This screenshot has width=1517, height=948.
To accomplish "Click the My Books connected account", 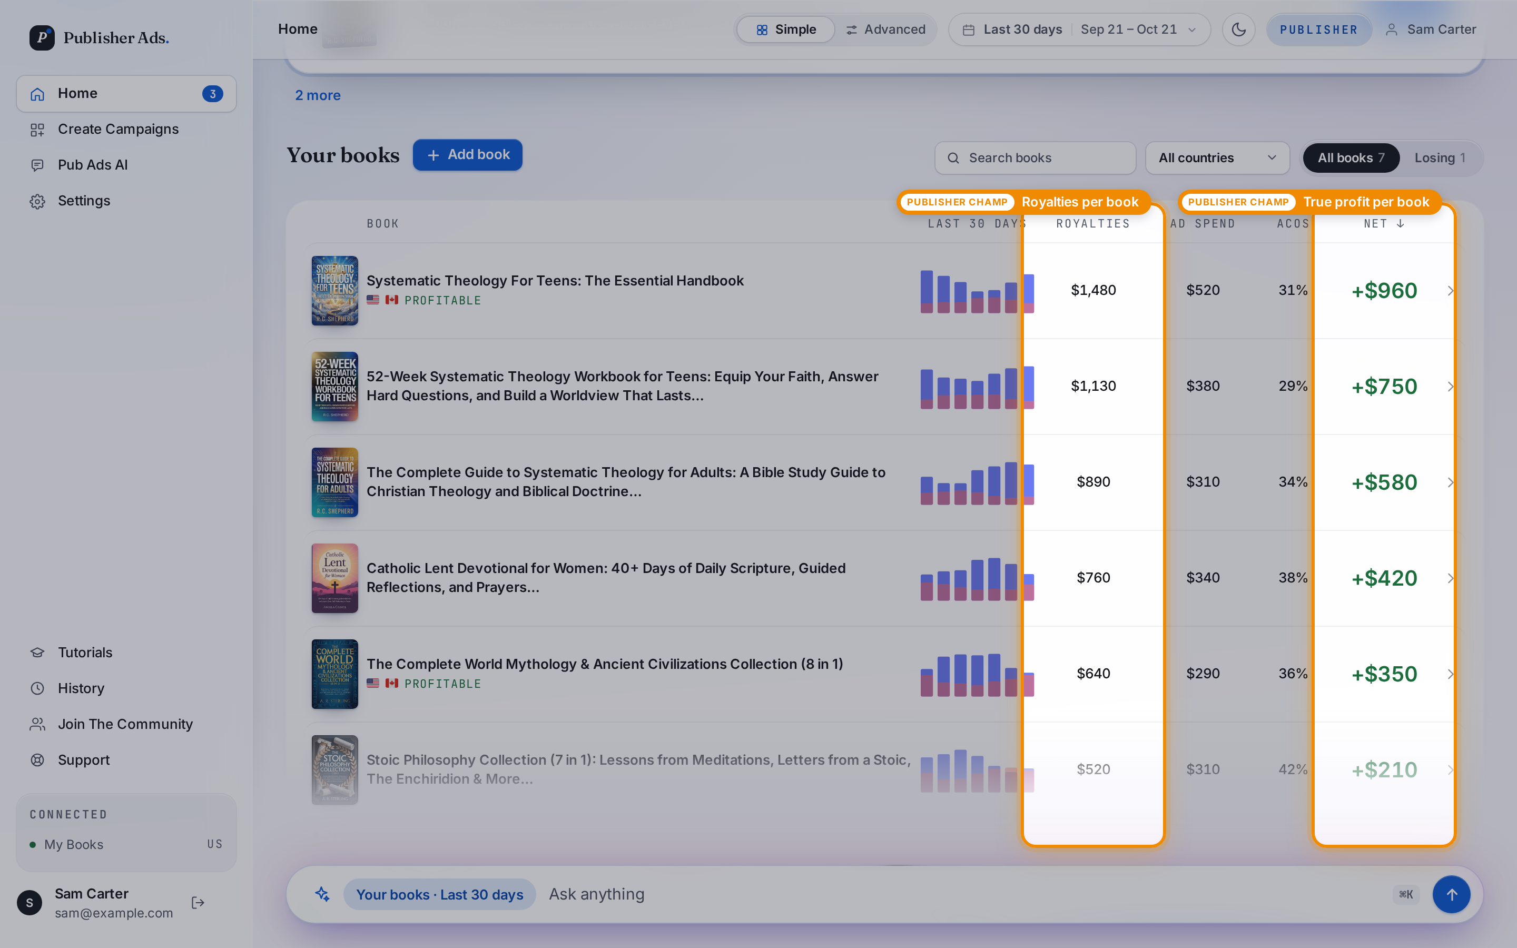I will [x=126, y=845].
